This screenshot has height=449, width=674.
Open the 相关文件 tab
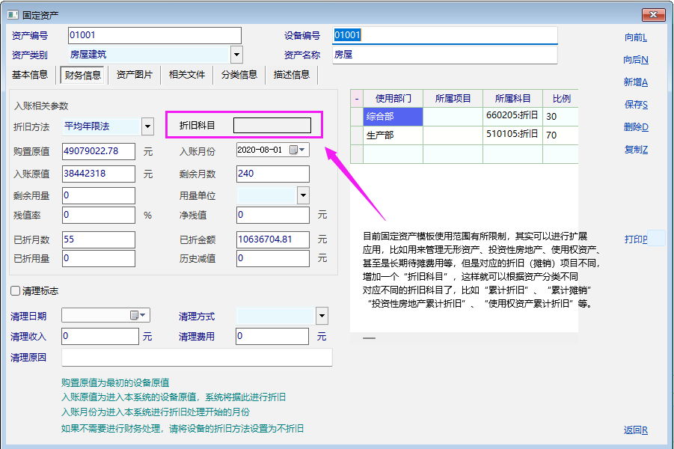pyautogui.click(x=187, y=75)
